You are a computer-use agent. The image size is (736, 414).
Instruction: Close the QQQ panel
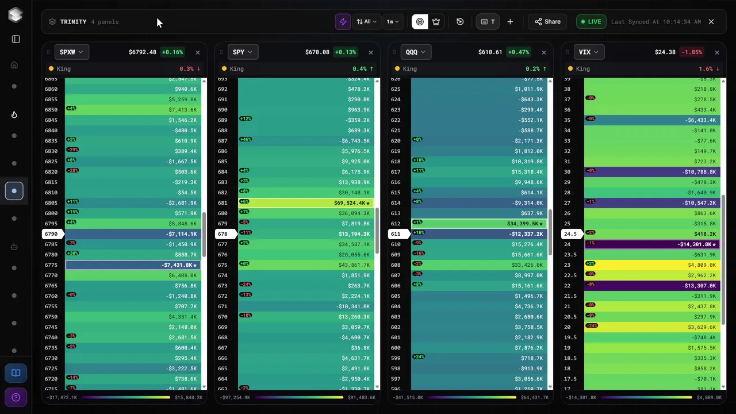tap(544, 52)
